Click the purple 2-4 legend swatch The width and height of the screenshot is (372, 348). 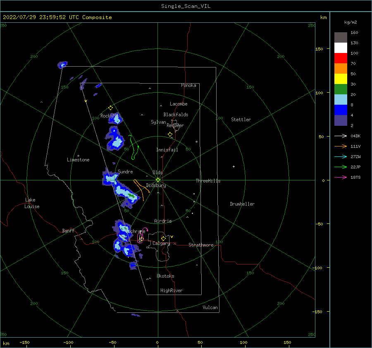pyautogui.click(x=341, y=120)
